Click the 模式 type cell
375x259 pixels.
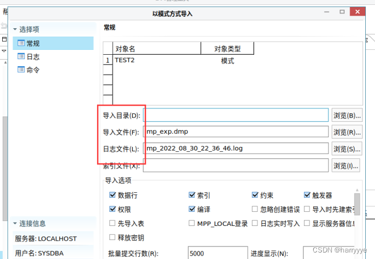click(227, 61)
